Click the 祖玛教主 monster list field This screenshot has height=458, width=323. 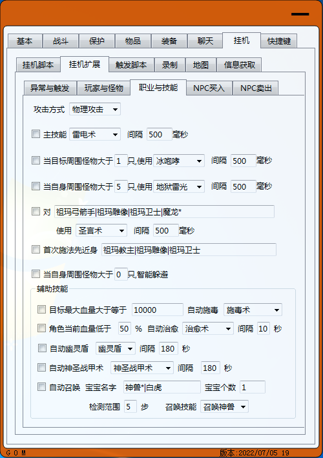(x=189, y=250)
